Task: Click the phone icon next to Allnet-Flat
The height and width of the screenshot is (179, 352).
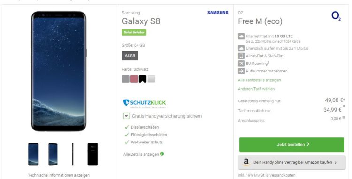Action: pyautogui.click(x=241, y=56)
